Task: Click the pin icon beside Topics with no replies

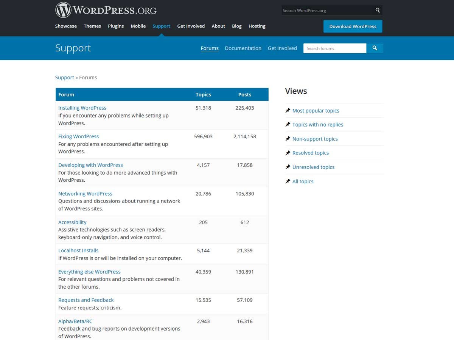Action: (288, 124)
